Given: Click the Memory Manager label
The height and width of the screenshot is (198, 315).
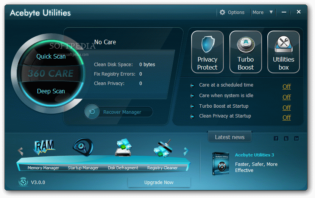Looking at the screenshot, I should pos(44,168).
